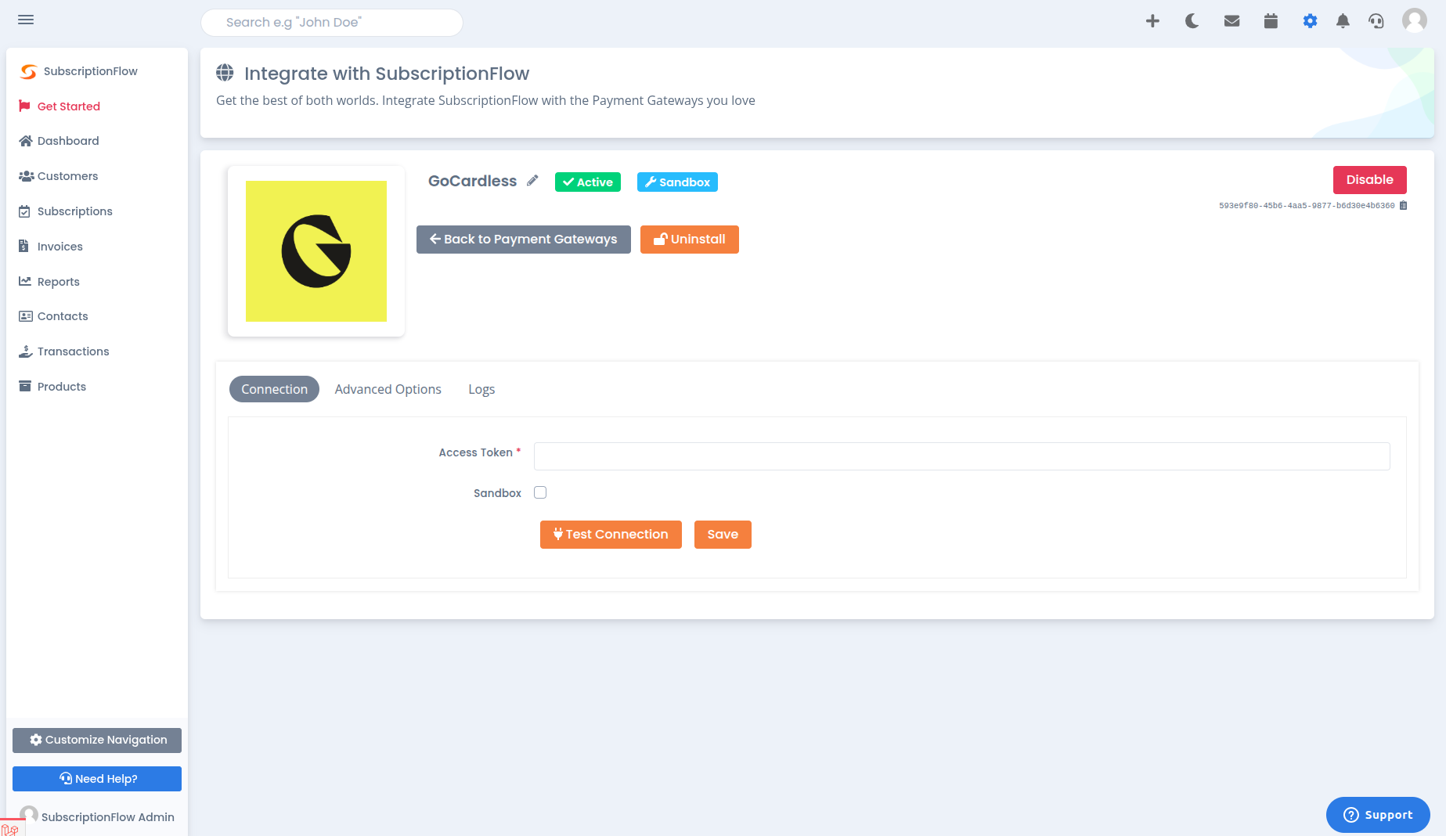The image size is (1446, 836).
Task: Focus the Access Token input field
Action: click(961, 456)
